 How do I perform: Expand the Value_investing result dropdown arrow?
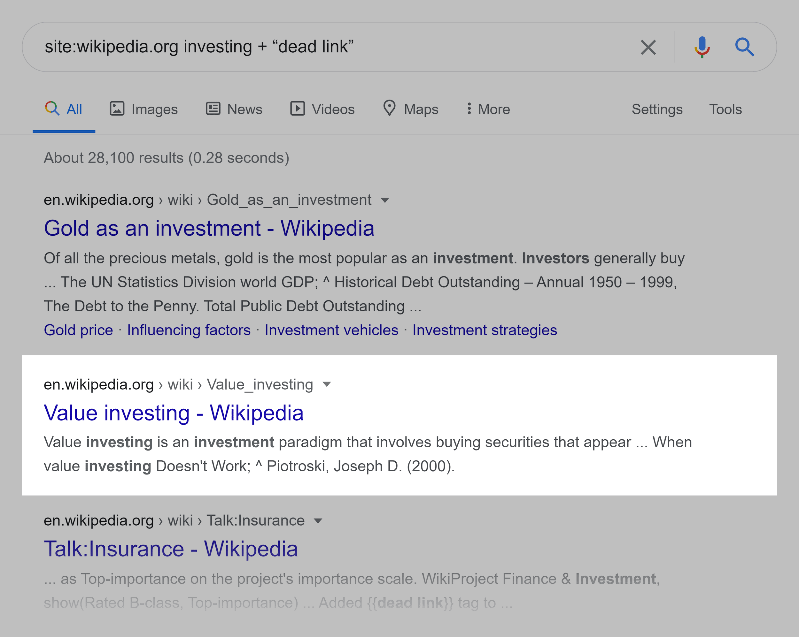(x=327, y=384)
